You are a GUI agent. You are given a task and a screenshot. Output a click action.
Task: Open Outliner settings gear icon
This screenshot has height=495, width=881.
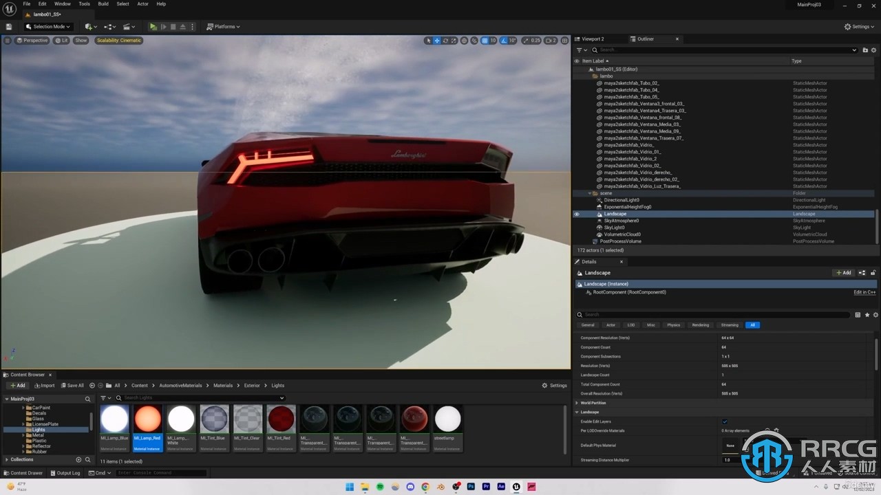(x=874, y=50)
